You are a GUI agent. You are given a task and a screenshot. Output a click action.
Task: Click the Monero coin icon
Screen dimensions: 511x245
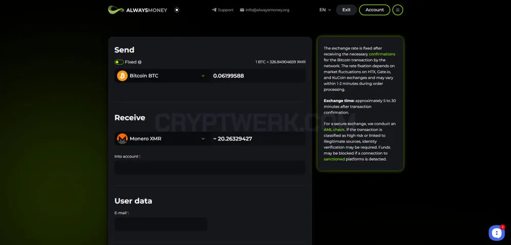[x=122, y=139]
